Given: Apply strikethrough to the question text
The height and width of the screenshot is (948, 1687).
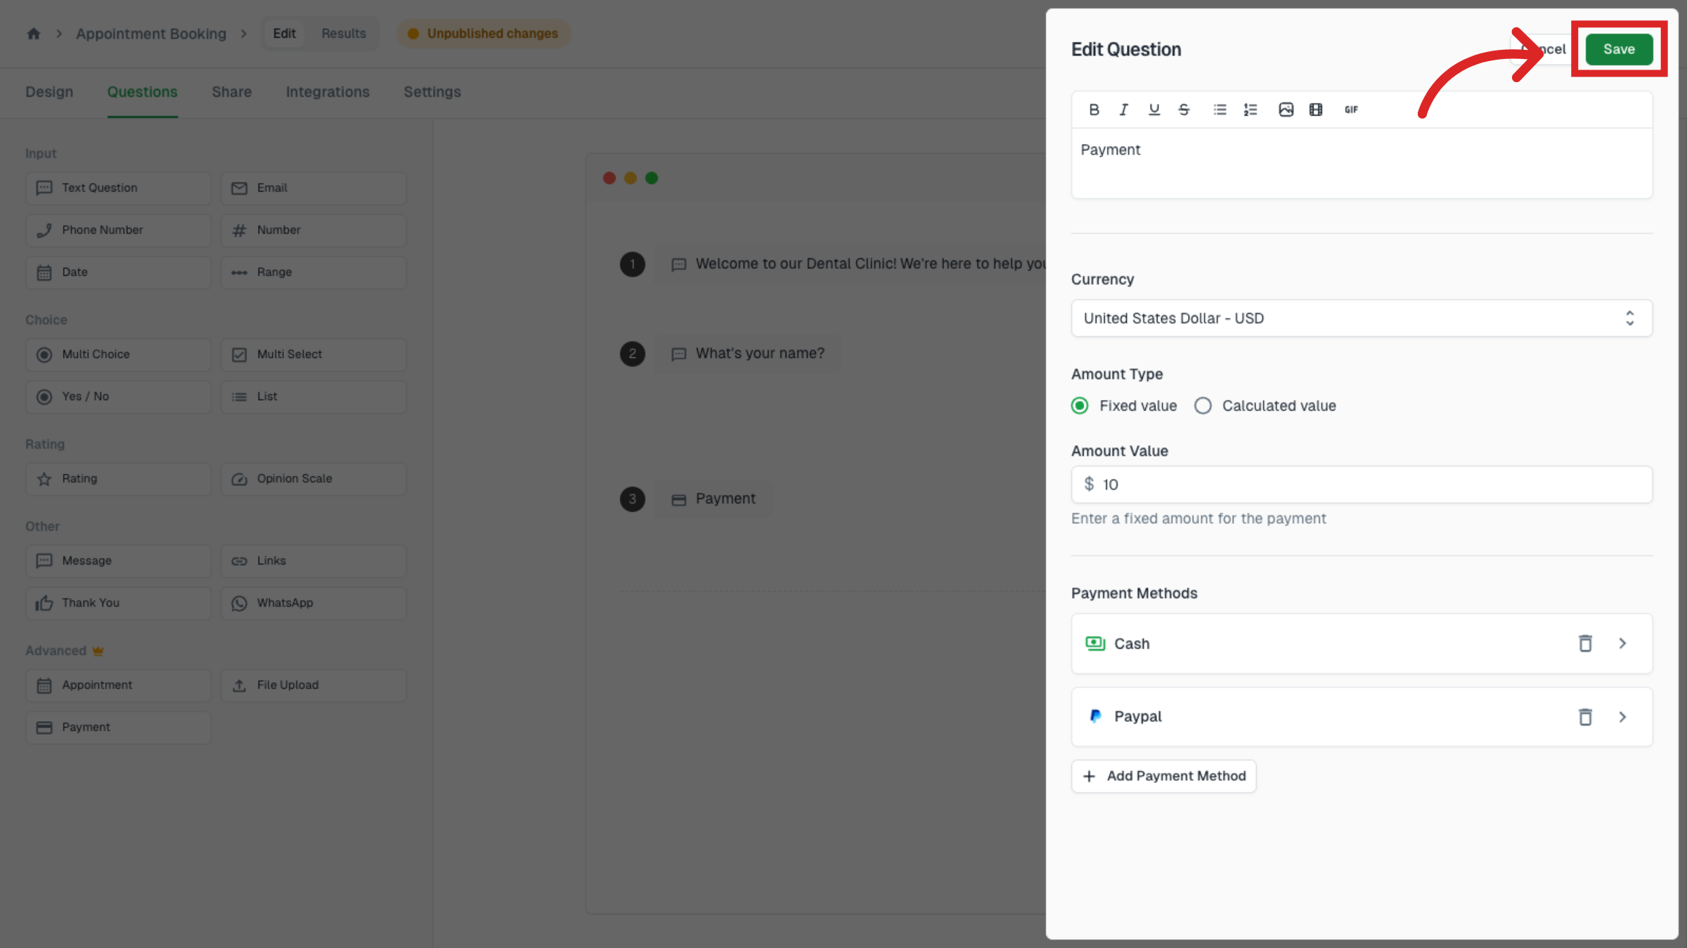Looking at the screenshot, I should [x=1184, y=110].
